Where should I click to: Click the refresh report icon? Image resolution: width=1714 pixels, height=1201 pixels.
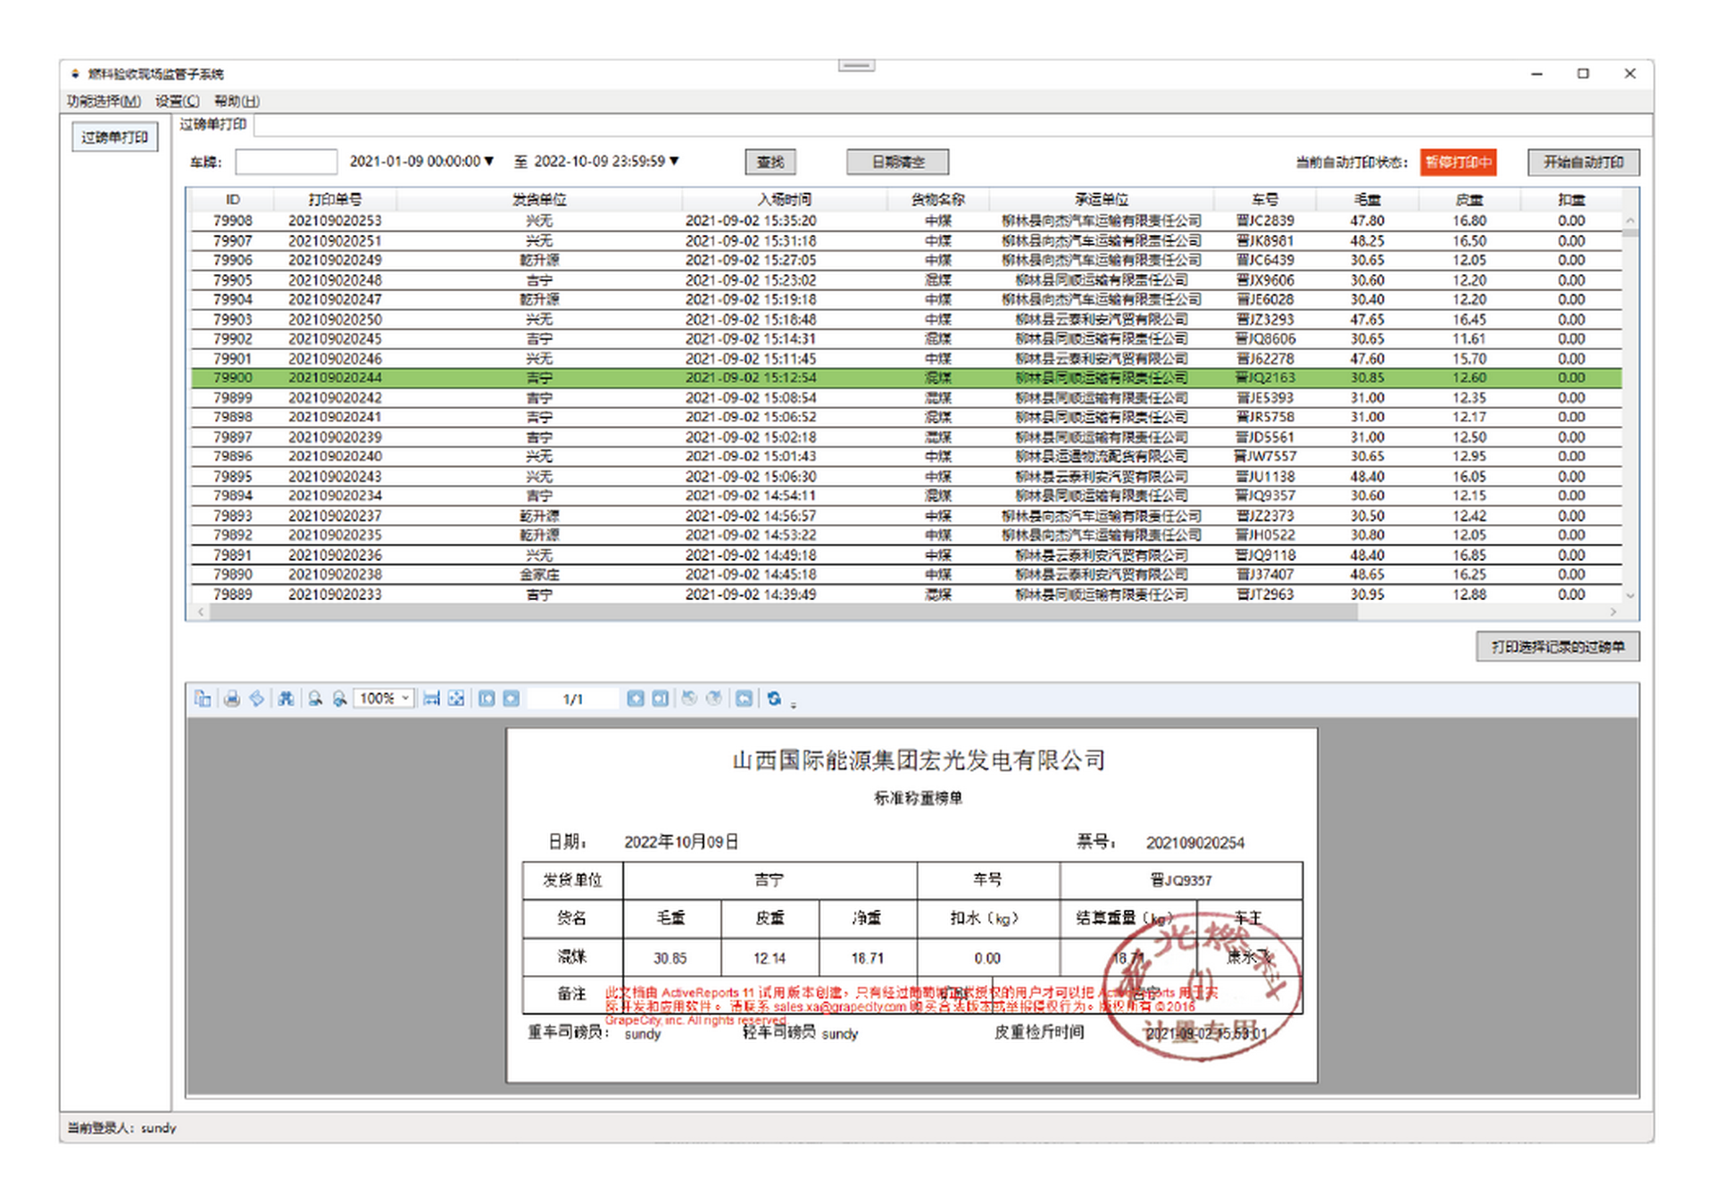click(x=774, y=699)
